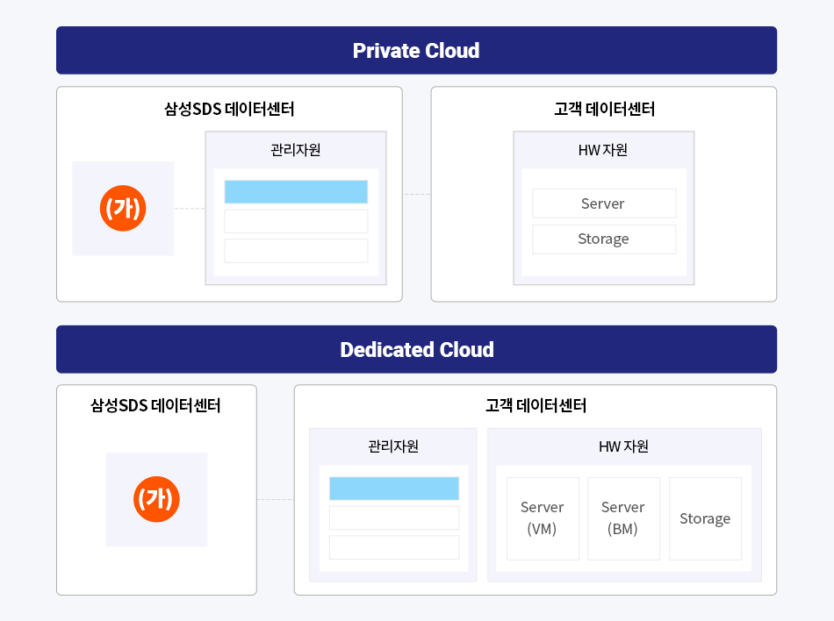Screen dimensions: 834x621
Task: Click the Storage box in Private Cloud
Action: click(x=603, y=239)
